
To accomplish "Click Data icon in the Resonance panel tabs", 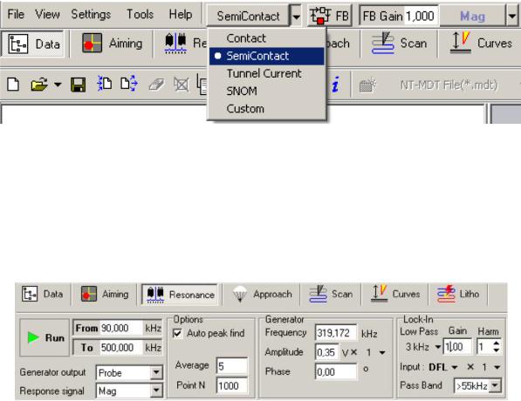I will tap(30, 294).
